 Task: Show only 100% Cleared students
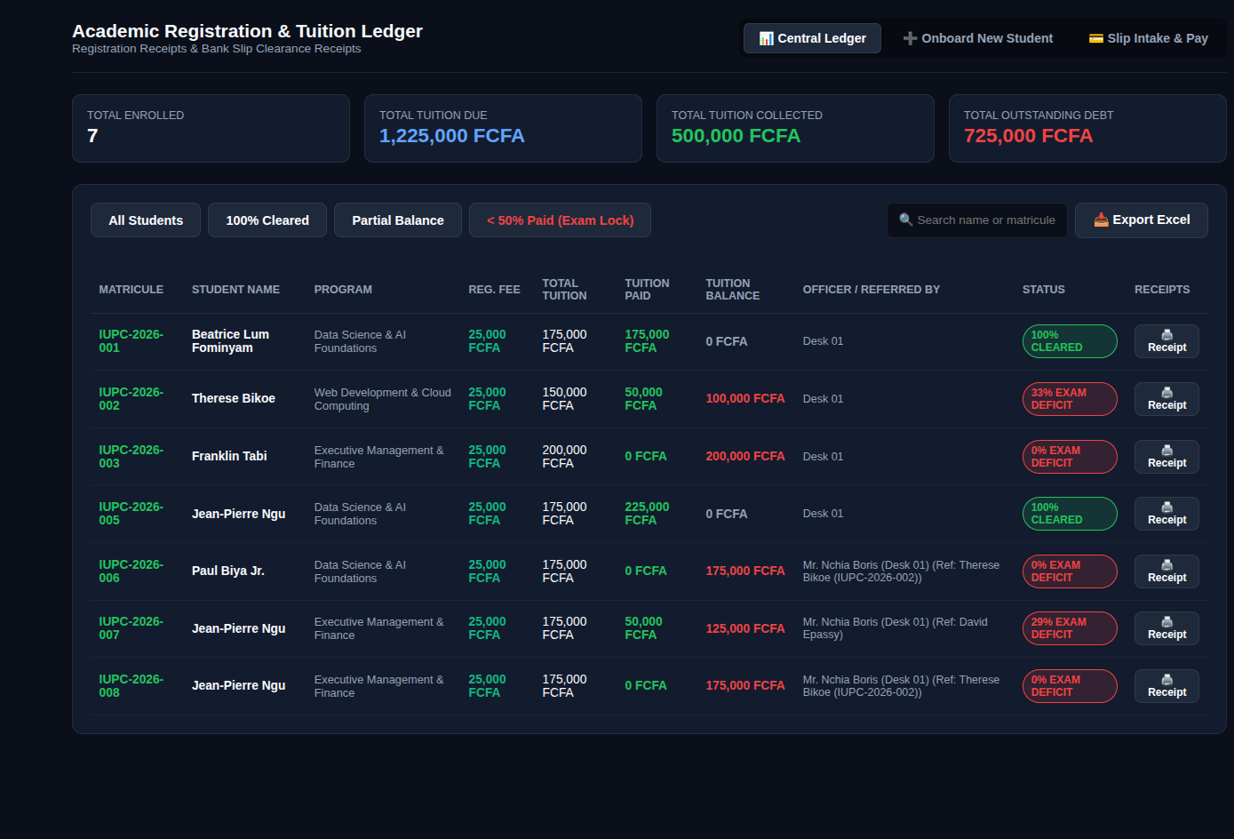click(267, 220)
